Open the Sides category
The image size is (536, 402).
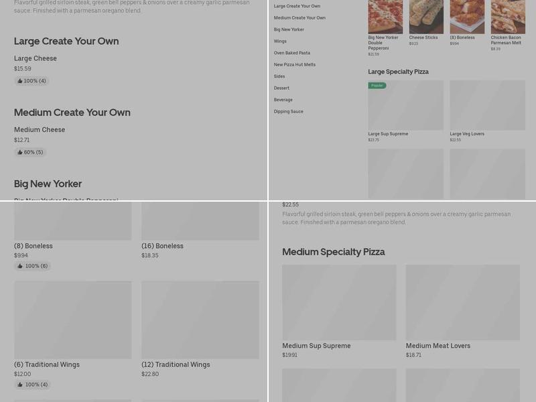[278, 76]
